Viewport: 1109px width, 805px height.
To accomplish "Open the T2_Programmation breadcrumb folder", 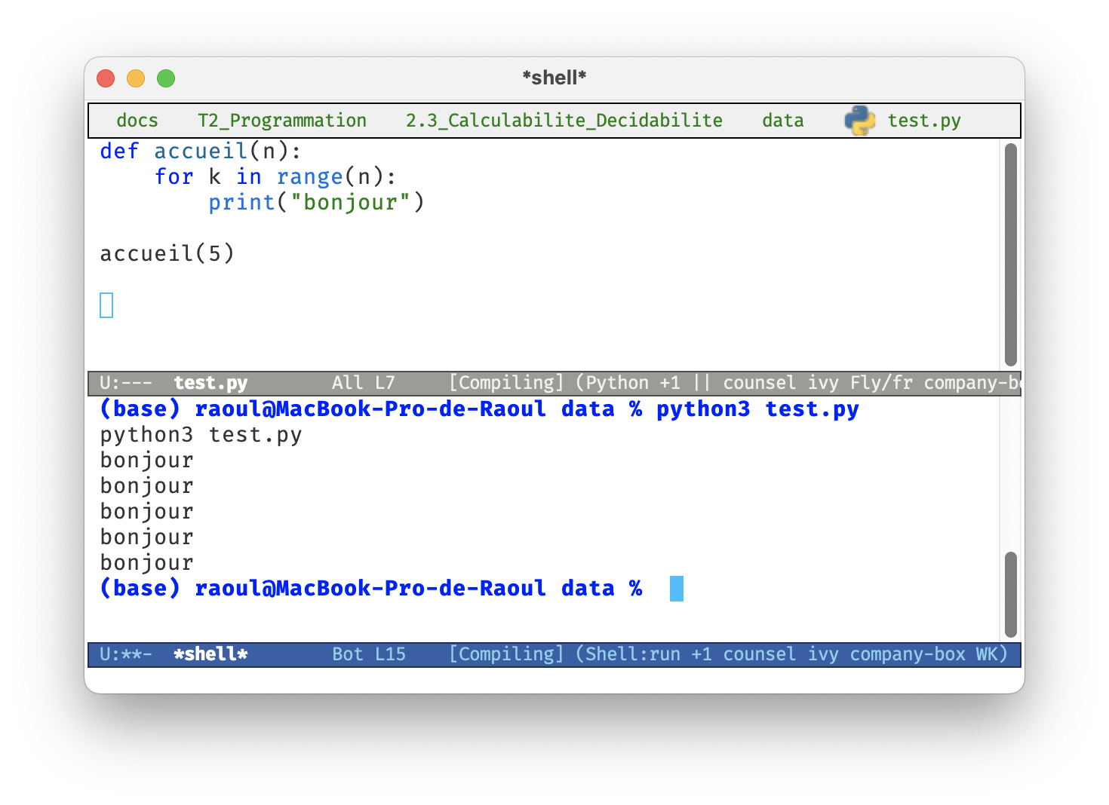I will (x=282, y=121).
